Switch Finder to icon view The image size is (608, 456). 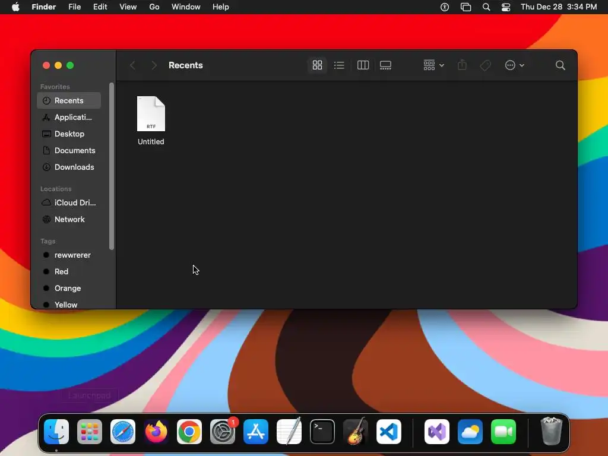pos(317,65)
